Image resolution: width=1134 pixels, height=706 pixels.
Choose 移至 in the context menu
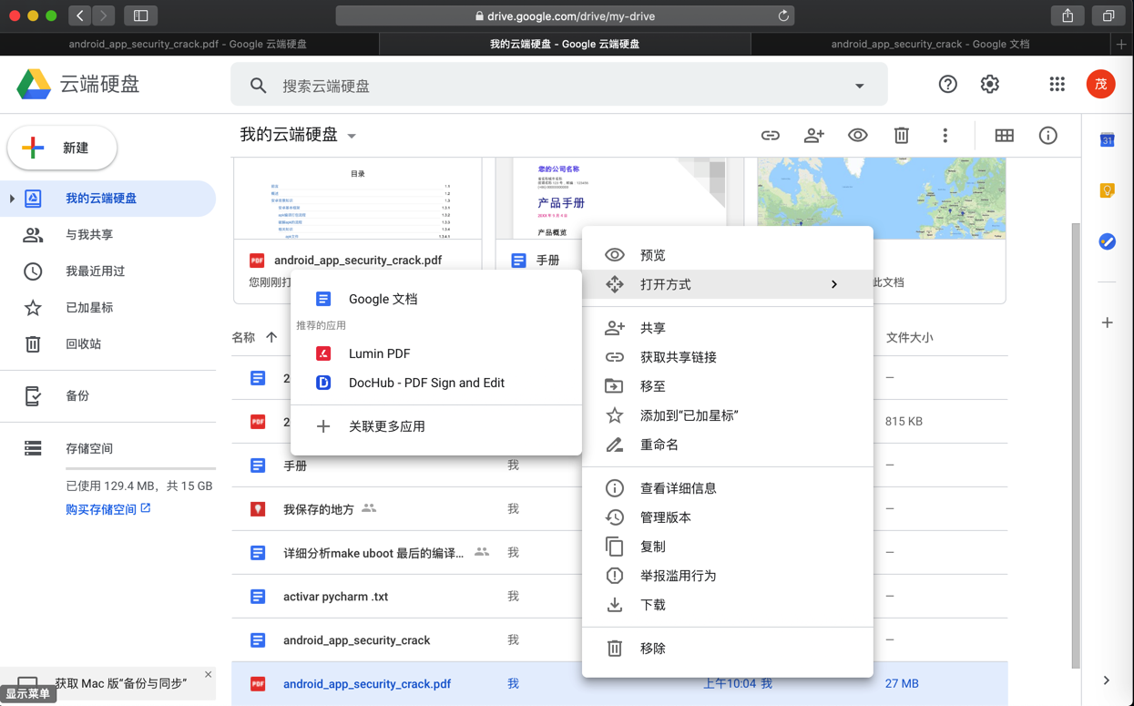(727, 386)
